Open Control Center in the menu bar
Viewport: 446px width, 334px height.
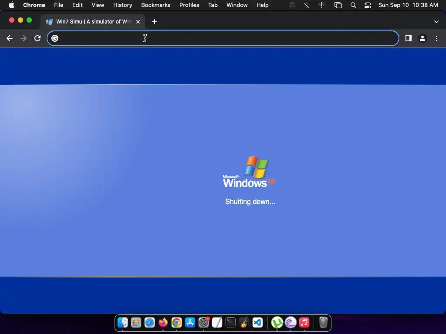(368, 5)
